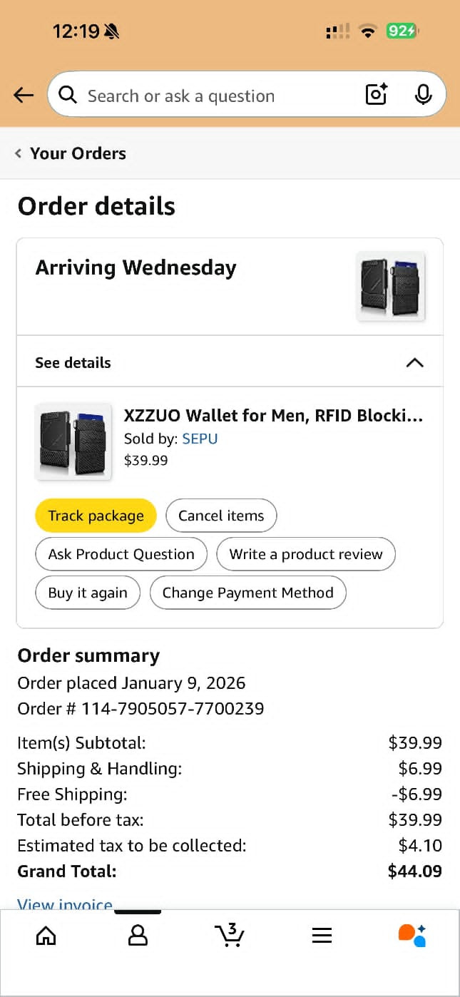Tap the search input field

(x=207, y=96)
